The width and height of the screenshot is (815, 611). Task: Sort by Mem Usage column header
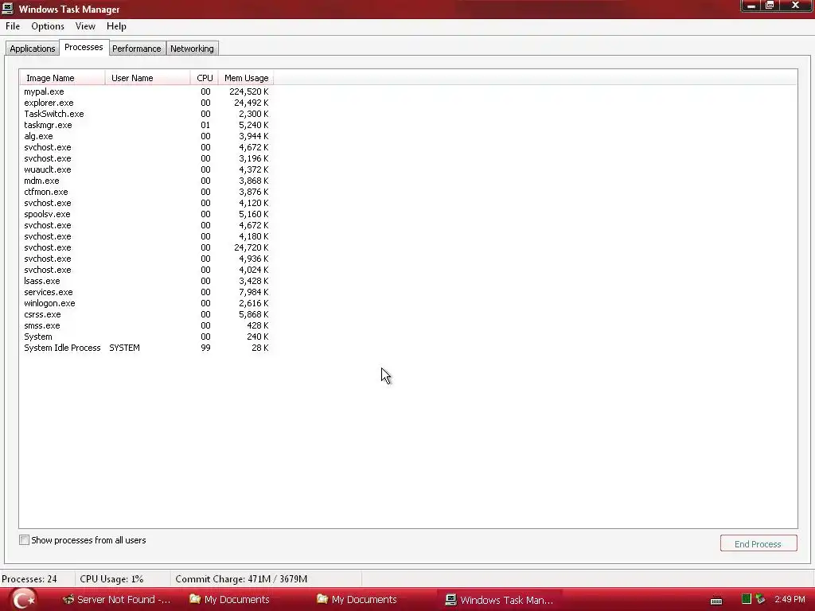click(x=246, y=78)
